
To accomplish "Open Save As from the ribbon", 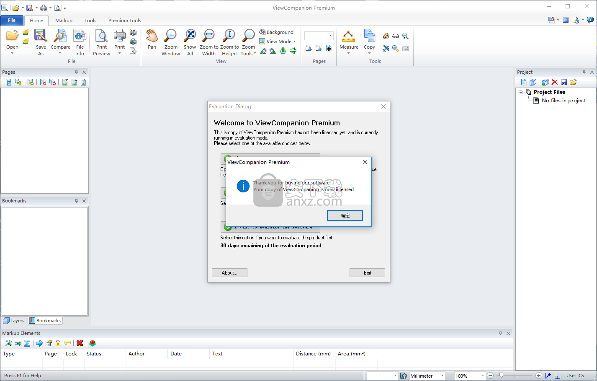I will pyautogui.click(x=41, y=42).
